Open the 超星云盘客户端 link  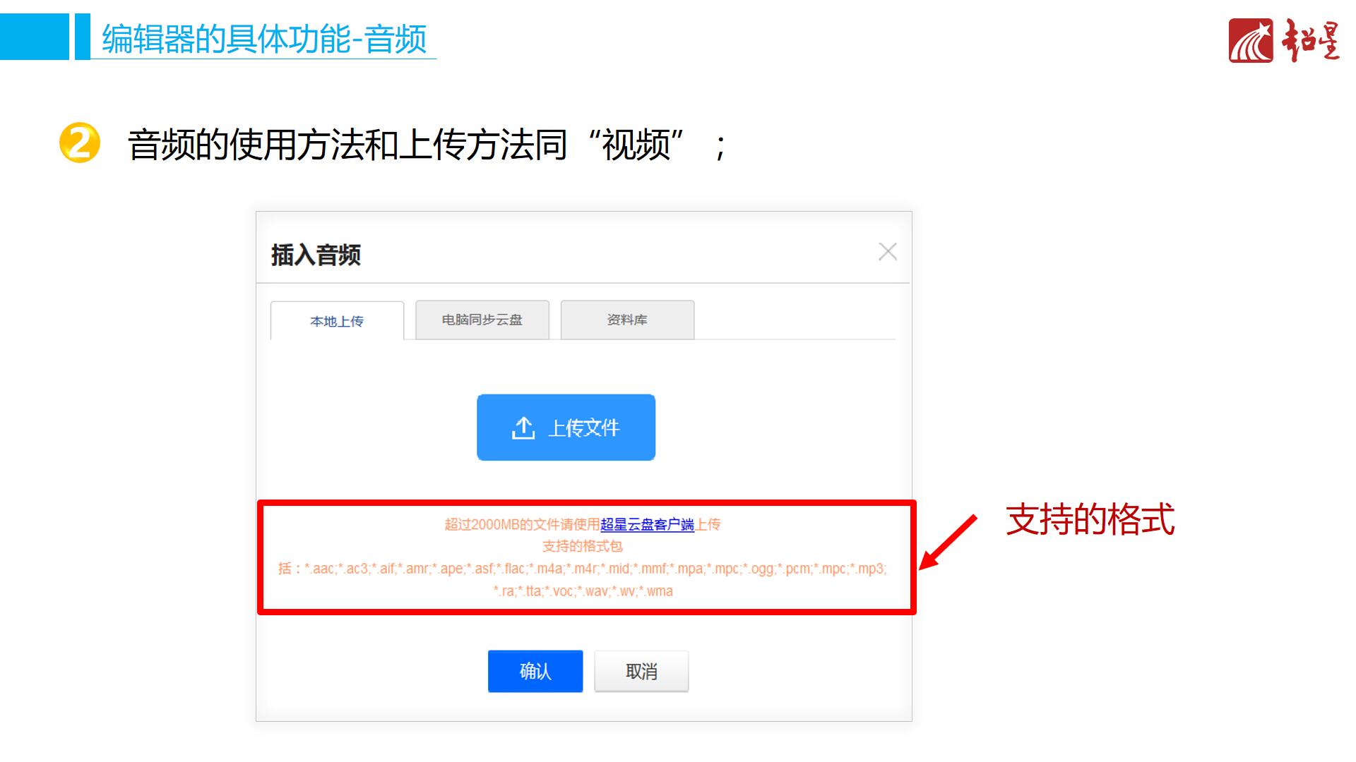point(647,524)
